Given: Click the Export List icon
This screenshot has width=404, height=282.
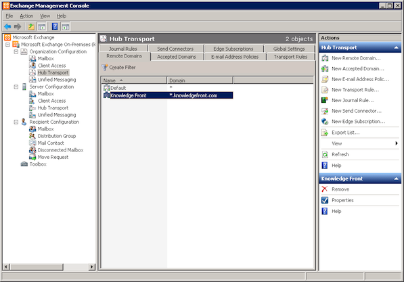Looking at the screenshot, I should coord(325,133).
